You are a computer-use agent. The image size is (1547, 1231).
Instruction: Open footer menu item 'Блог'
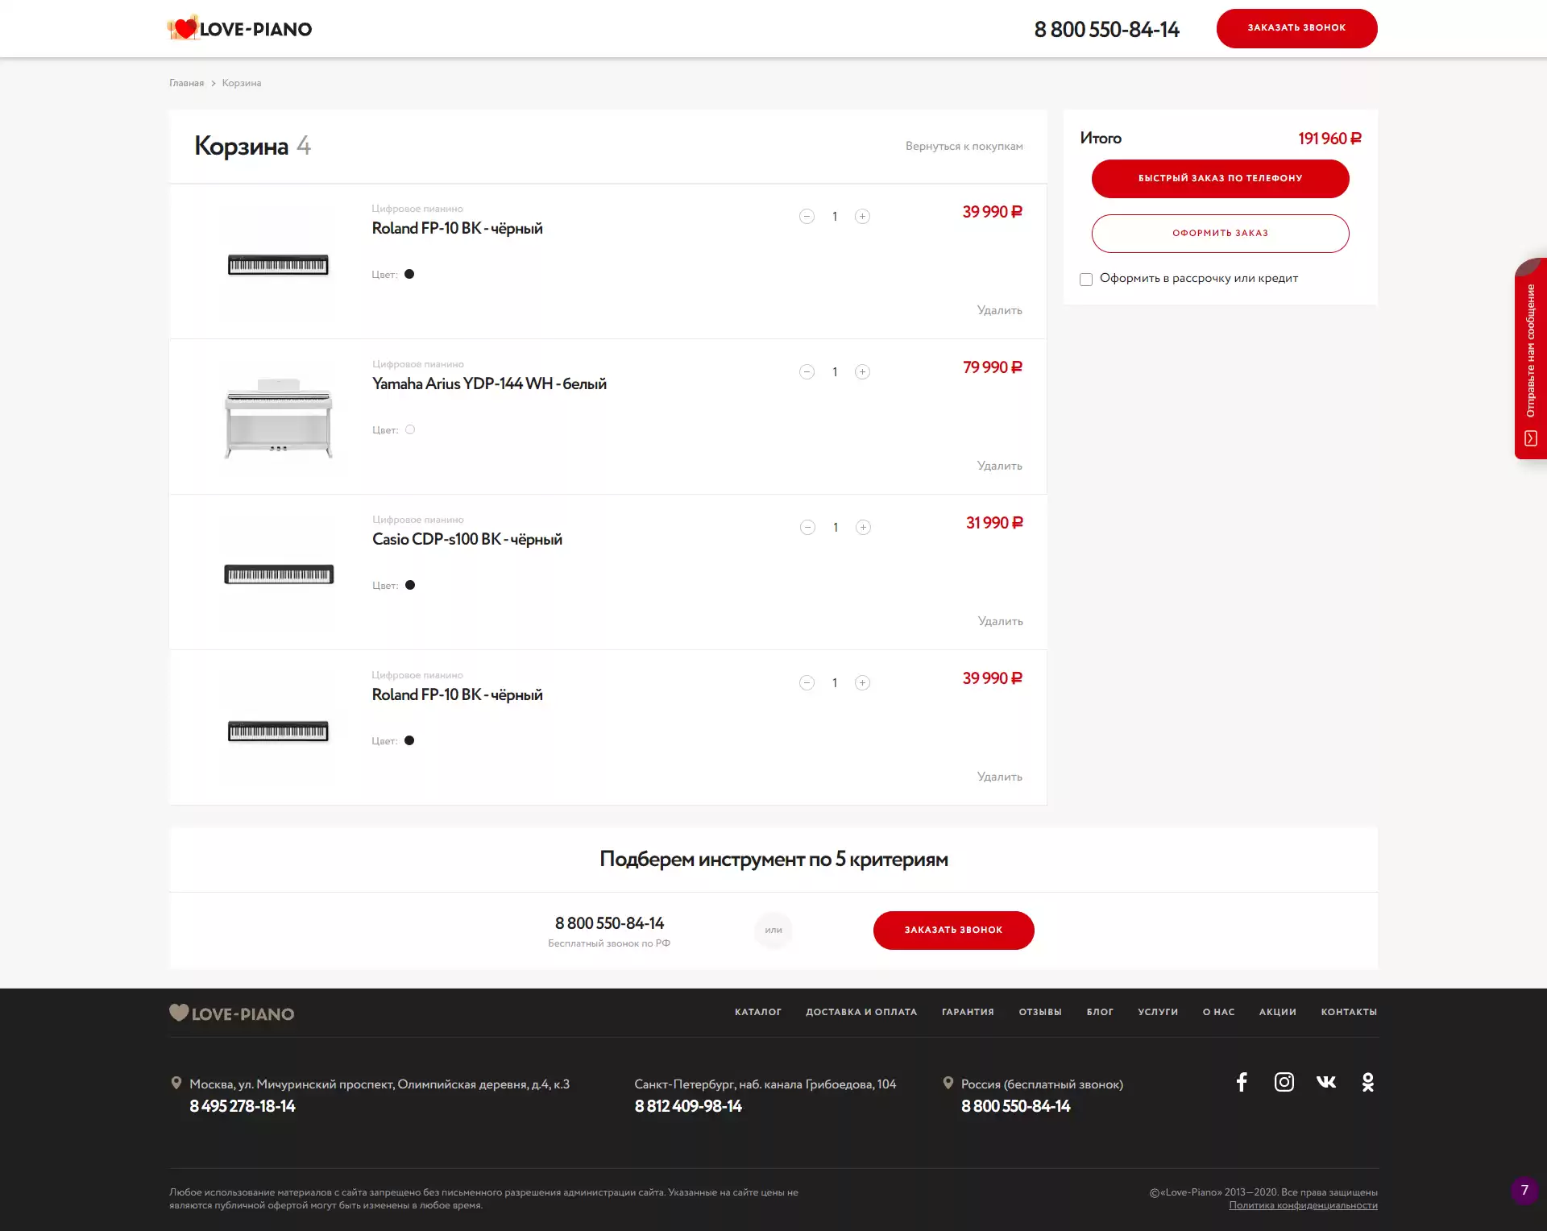[1100, 1012]
